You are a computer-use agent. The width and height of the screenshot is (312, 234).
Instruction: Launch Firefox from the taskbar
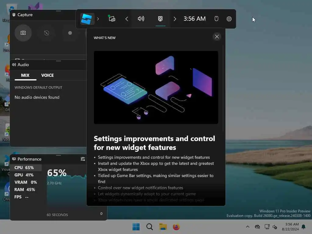click(176, 227)
